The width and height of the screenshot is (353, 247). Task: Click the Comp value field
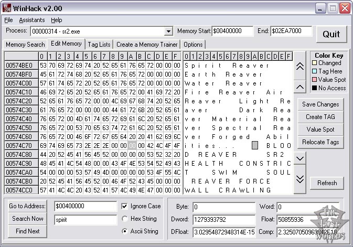click(307, 232)
